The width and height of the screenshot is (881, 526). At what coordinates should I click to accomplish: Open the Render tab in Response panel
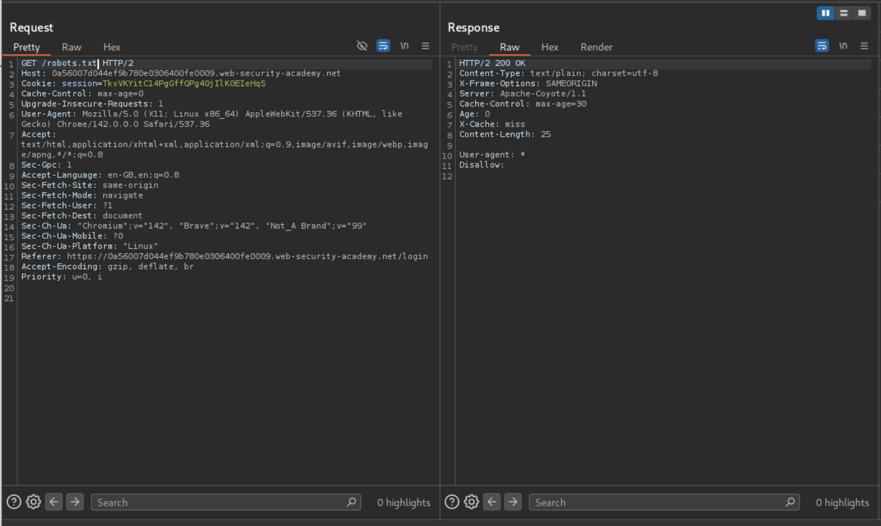point(596,47)
